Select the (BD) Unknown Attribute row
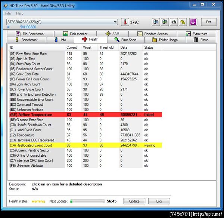Screen dimensions: 224x218 [85, 110]
